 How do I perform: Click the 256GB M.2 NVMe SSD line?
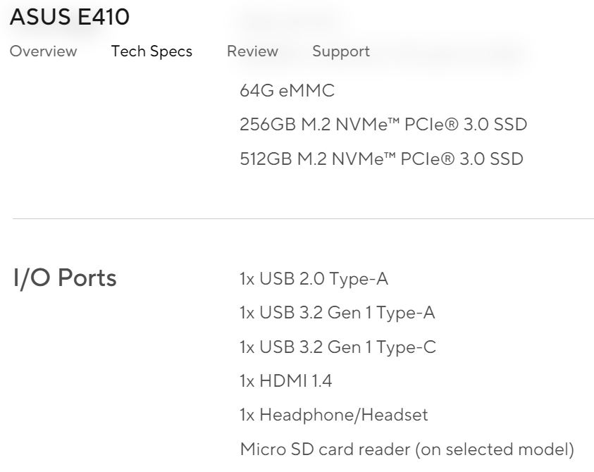pos(383,124)
